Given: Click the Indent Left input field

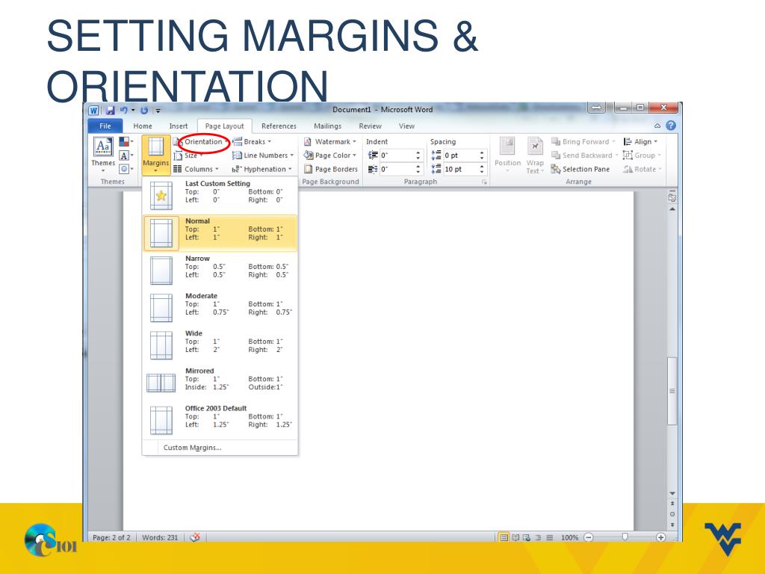Looking at the screenshot, I should point(397,155).
